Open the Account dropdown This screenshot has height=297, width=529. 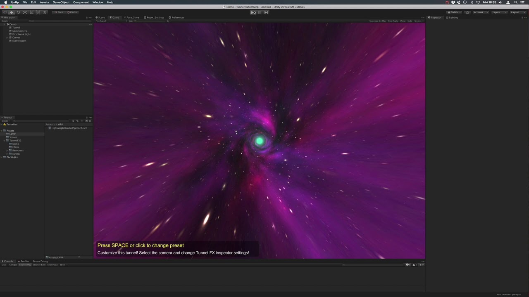click(480, 12)
